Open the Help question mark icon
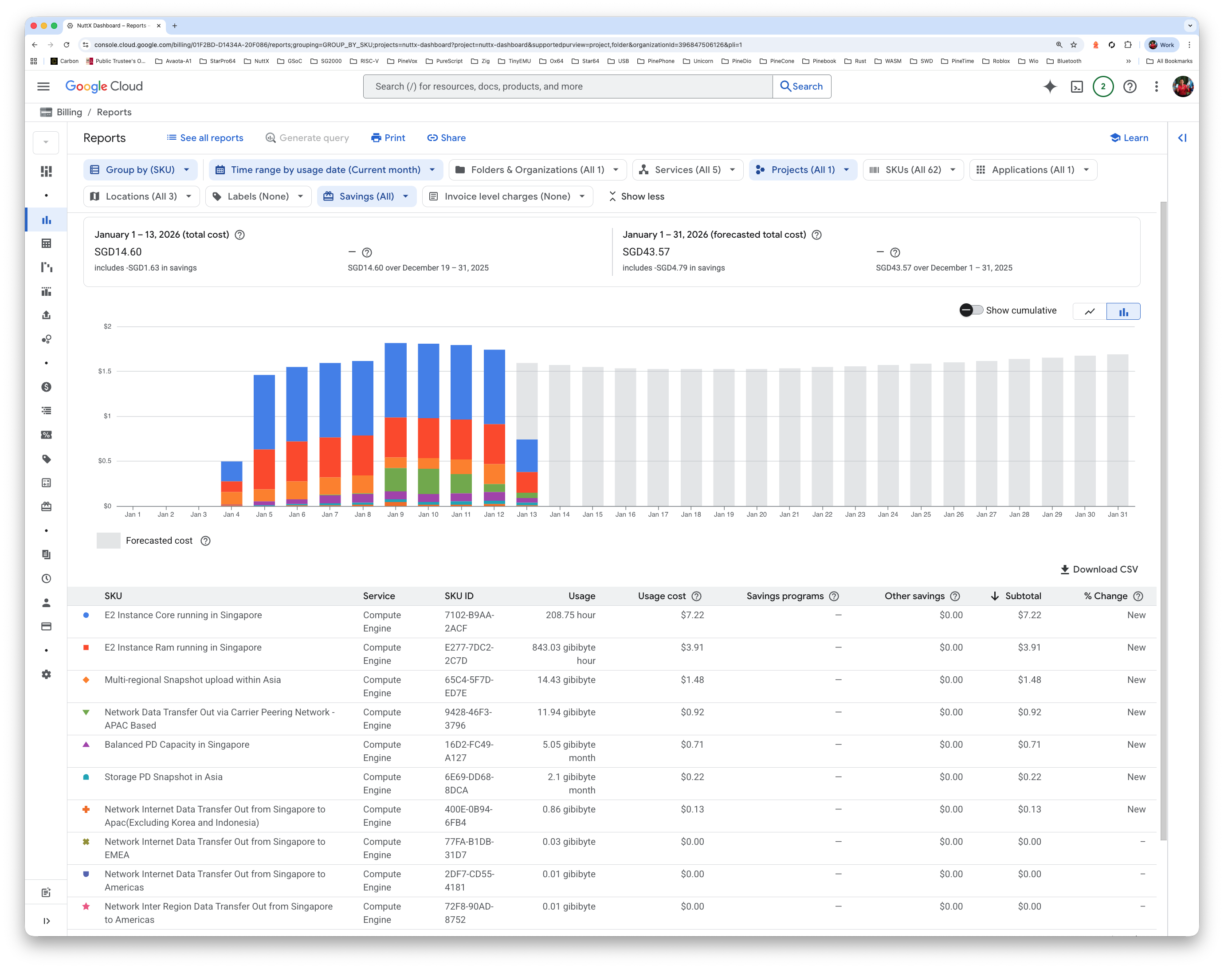The width and height of the screenshot is (1224, 969). pyautogui.click(x=1129, y=86)
